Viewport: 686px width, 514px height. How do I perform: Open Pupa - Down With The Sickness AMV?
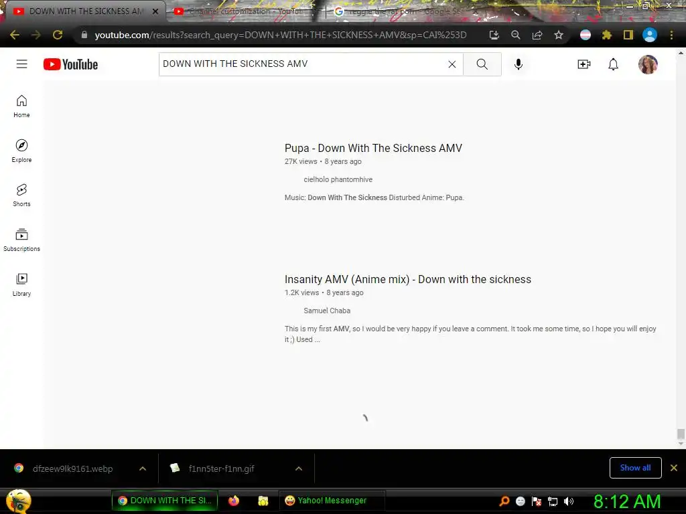pyautogui.click(x=373, y=148)
